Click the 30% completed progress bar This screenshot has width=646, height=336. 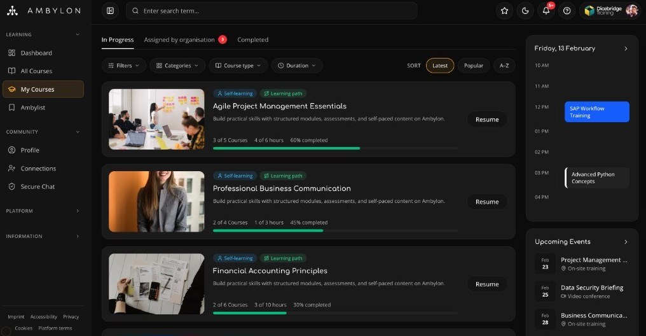(335, 313)
